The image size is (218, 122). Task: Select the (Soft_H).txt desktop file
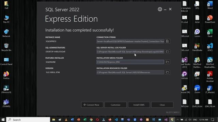tap(197, 103)
